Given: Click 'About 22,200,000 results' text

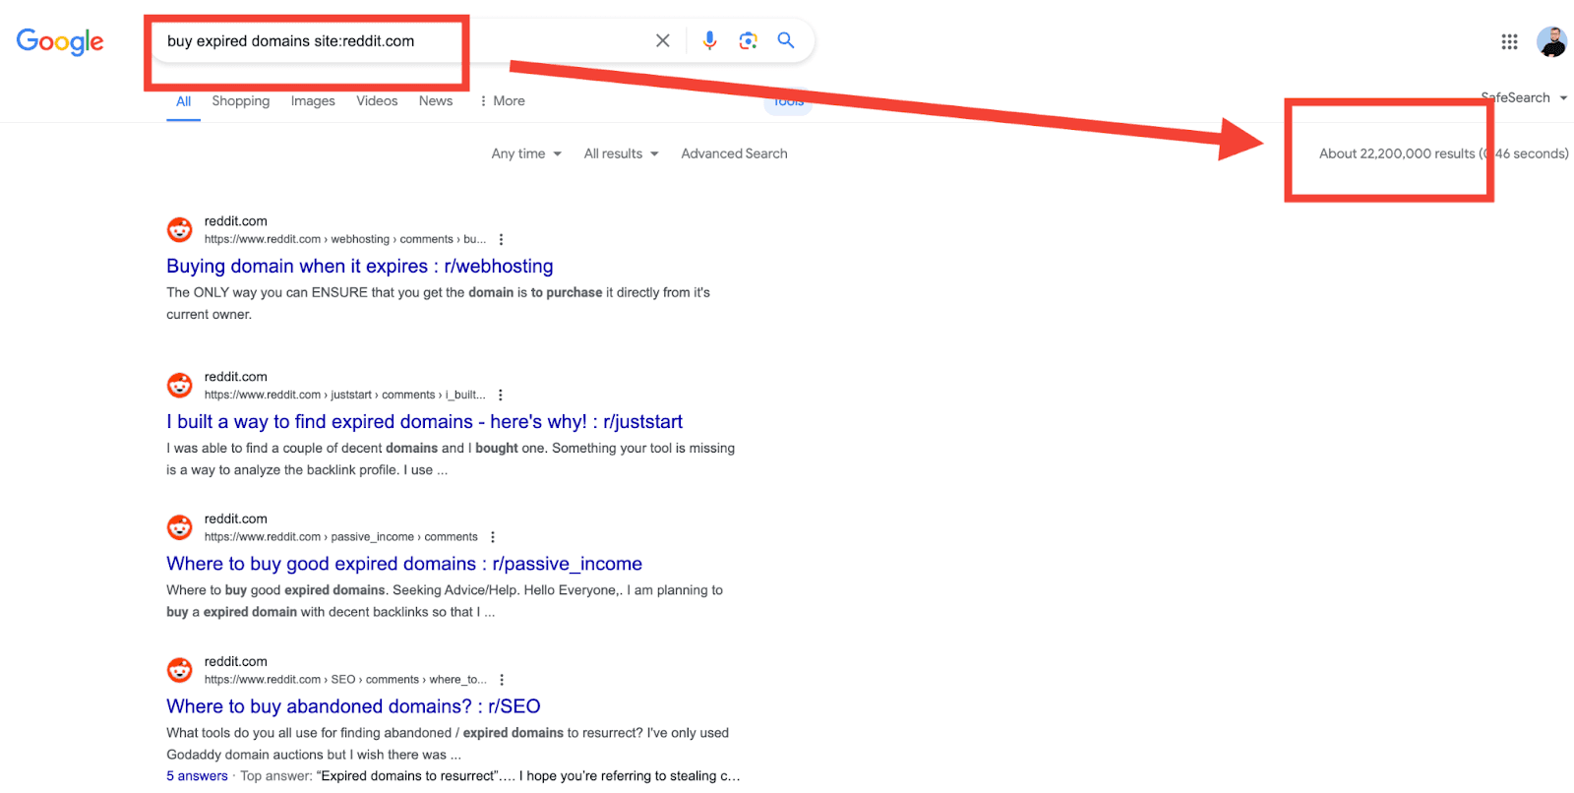Looking at the screenshot, I should pos(1397,153).
